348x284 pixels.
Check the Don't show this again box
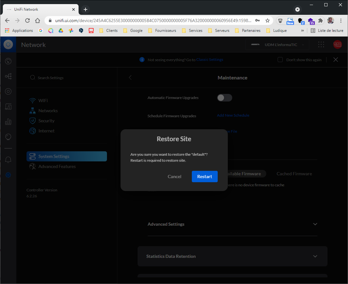pos(280,60)
